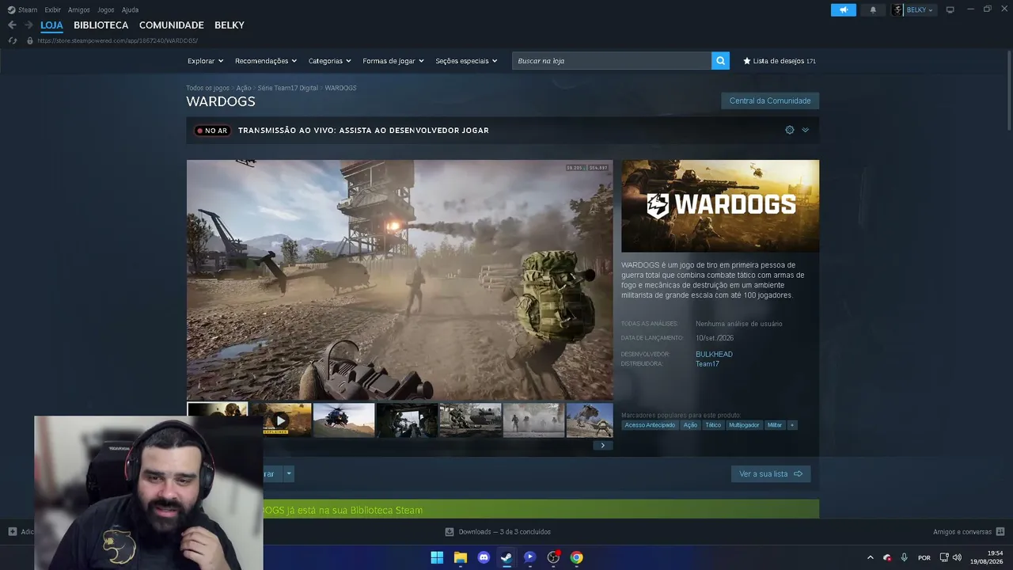Expand the Explorar dropdown
The height and width of the screenshot is (570, 1013).
pos(205,61)
